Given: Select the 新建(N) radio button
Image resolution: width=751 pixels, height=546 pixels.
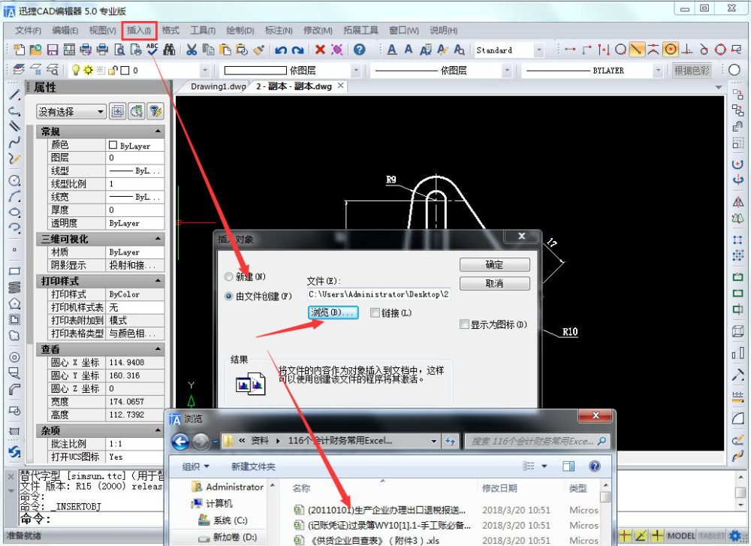Looking at the screenshot, I should tap(228, 276).
